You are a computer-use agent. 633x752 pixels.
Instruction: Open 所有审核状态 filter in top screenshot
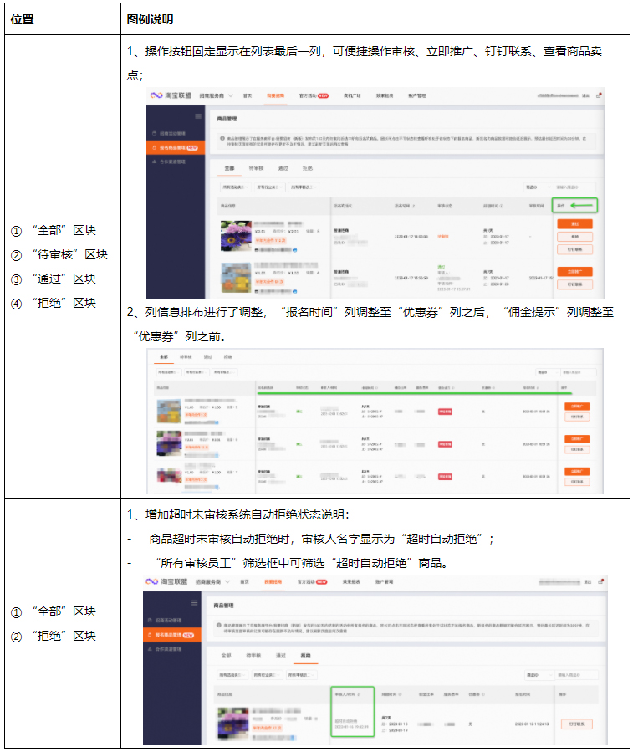[304, 187]
